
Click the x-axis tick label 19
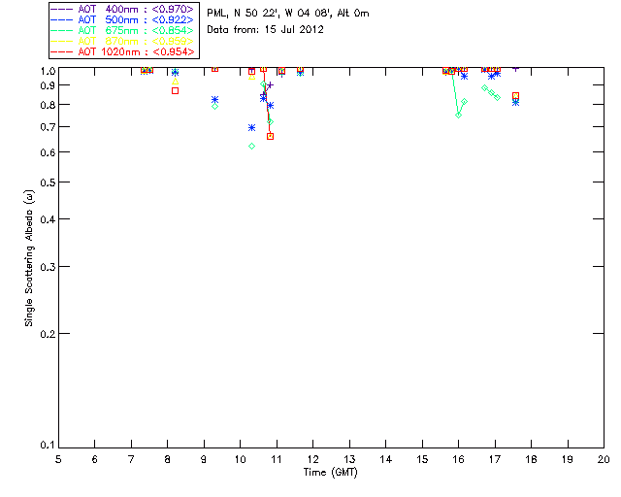pyautogui.click(x=568, y=459)
